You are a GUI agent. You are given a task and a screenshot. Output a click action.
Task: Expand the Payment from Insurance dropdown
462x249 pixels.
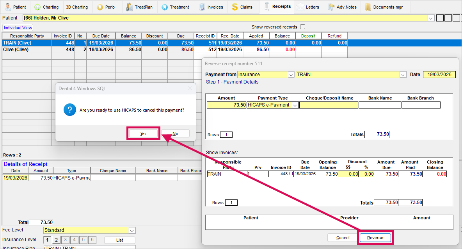pos(291,75)
